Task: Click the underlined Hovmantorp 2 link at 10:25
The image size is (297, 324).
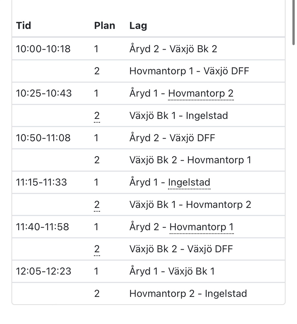Action: (x=201, y=93)
